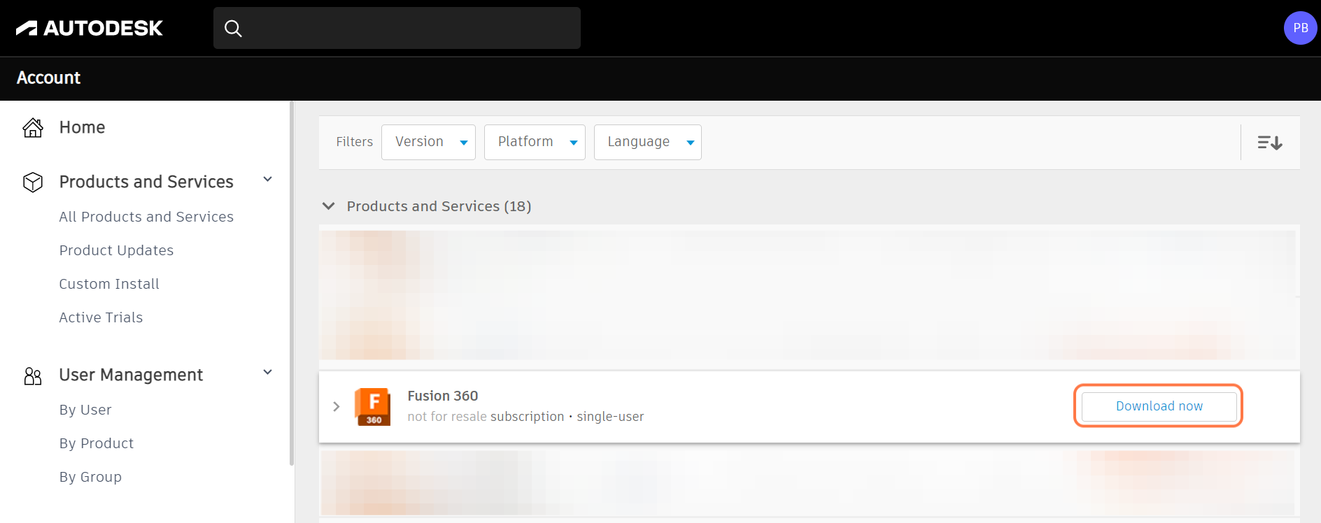Open the Language filter dropdown
Viewport: 1321px width, 523px height.
[648, 142]
